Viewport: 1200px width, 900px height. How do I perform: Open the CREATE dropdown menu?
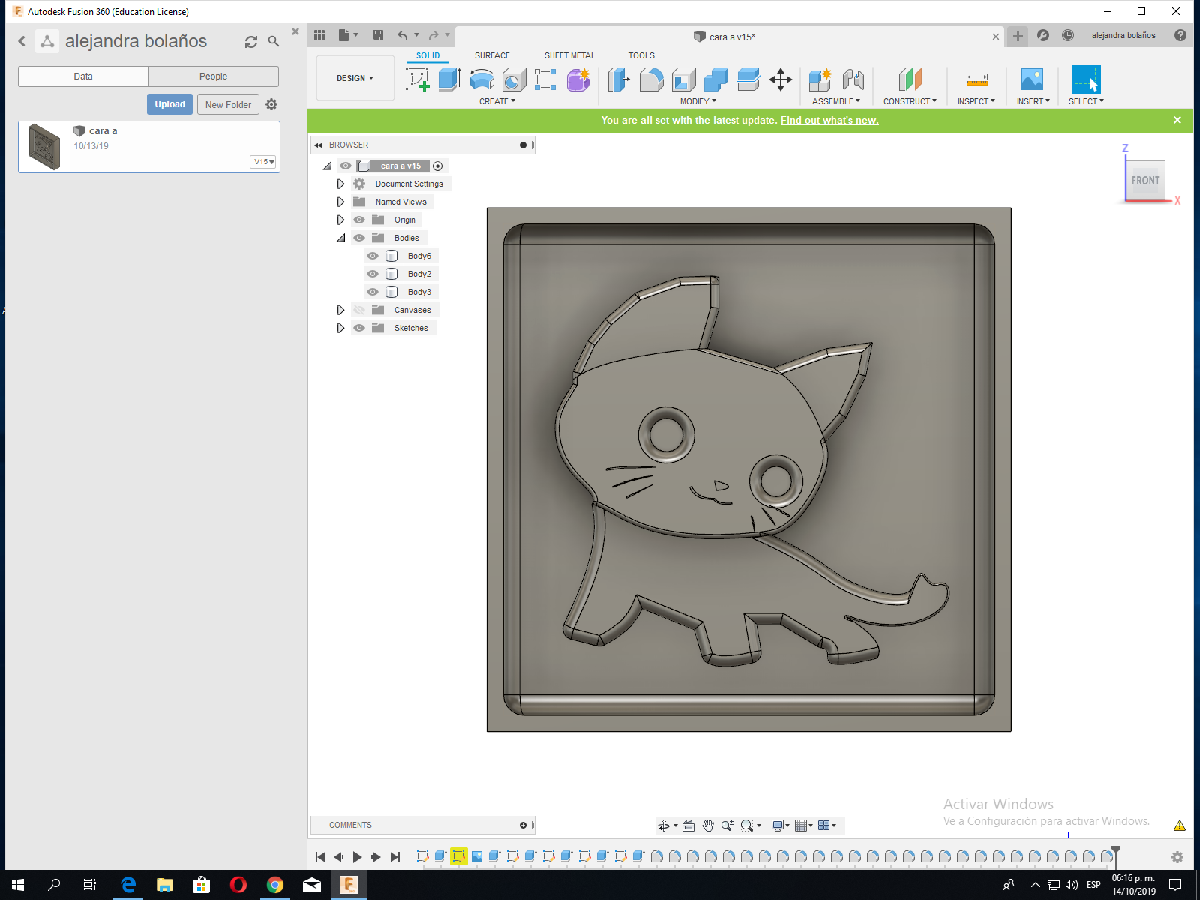coord(497,101)
